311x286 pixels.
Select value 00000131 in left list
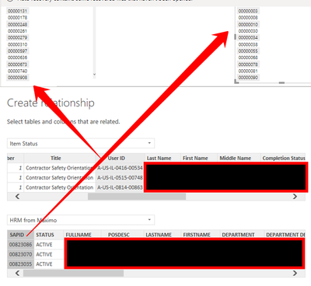click(17, 11)
